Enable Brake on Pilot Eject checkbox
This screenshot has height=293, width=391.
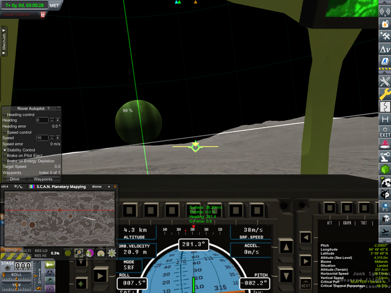click(4, 156)
